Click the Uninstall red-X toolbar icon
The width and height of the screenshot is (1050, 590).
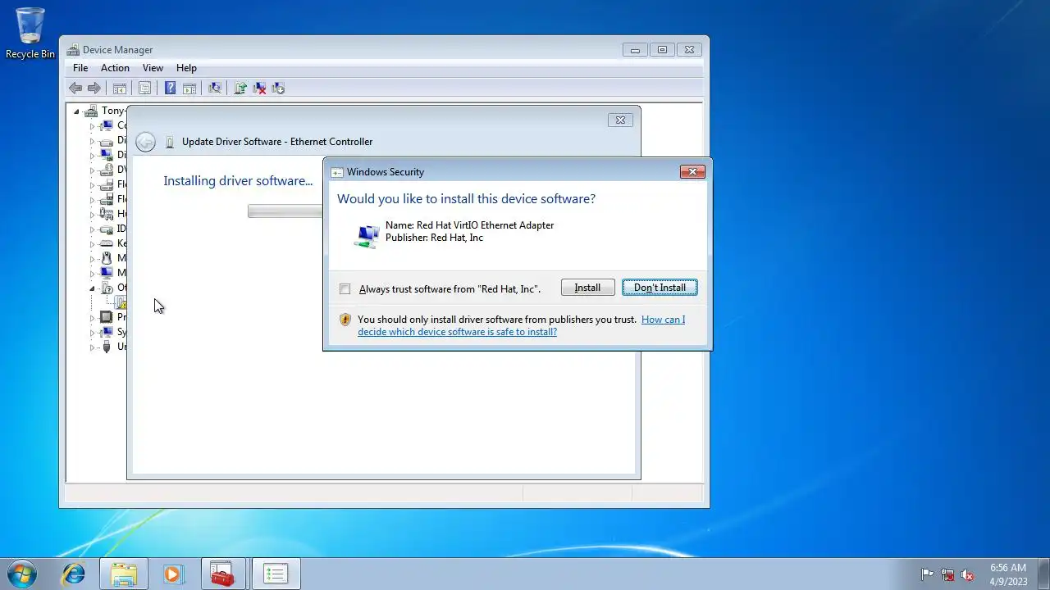[x=259, y=88]
